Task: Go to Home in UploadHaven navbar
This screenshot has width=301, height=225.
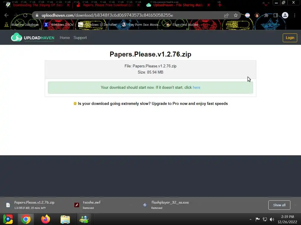Action: tap(65, 38)
